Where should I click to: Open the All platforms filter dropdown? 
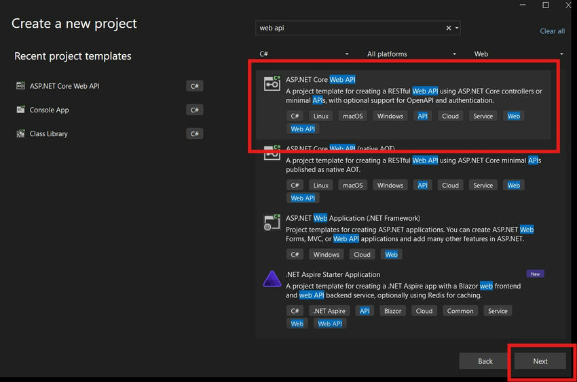[411, 54]
